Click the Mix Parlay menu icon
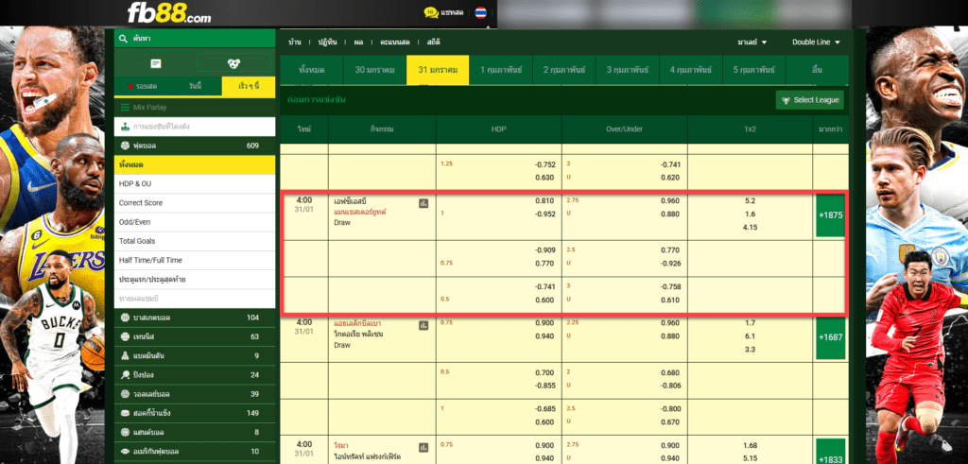Screen dimensions: 968x464 pyautogui.click(x=125, y=108)
